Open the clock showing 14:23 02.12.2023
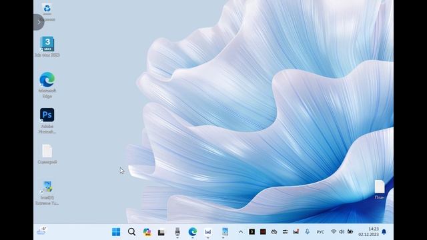The image size is (427, 240). point(368,231)
